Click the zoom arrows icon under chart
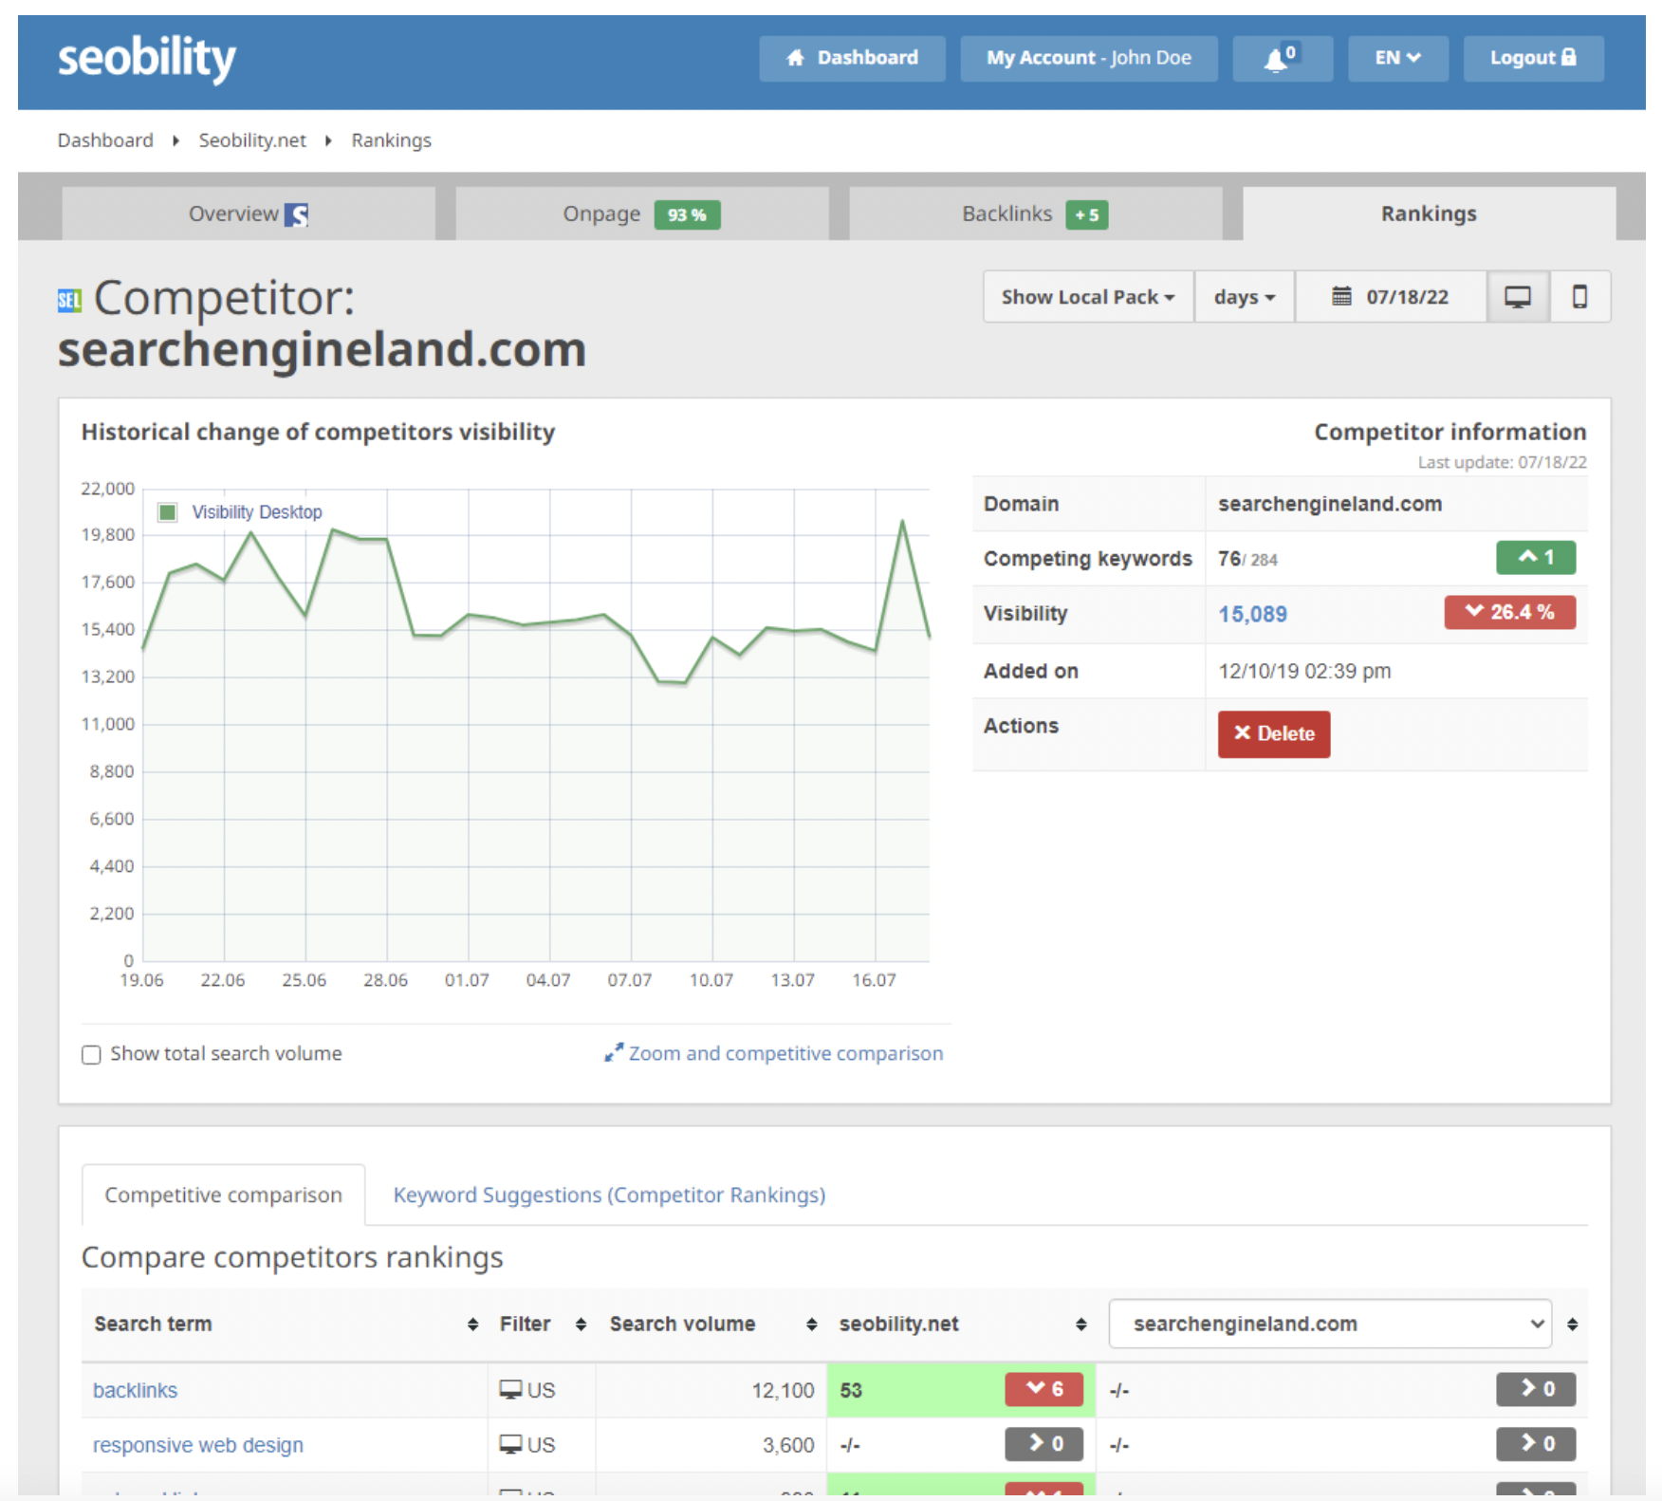 tap(614, 1052)
